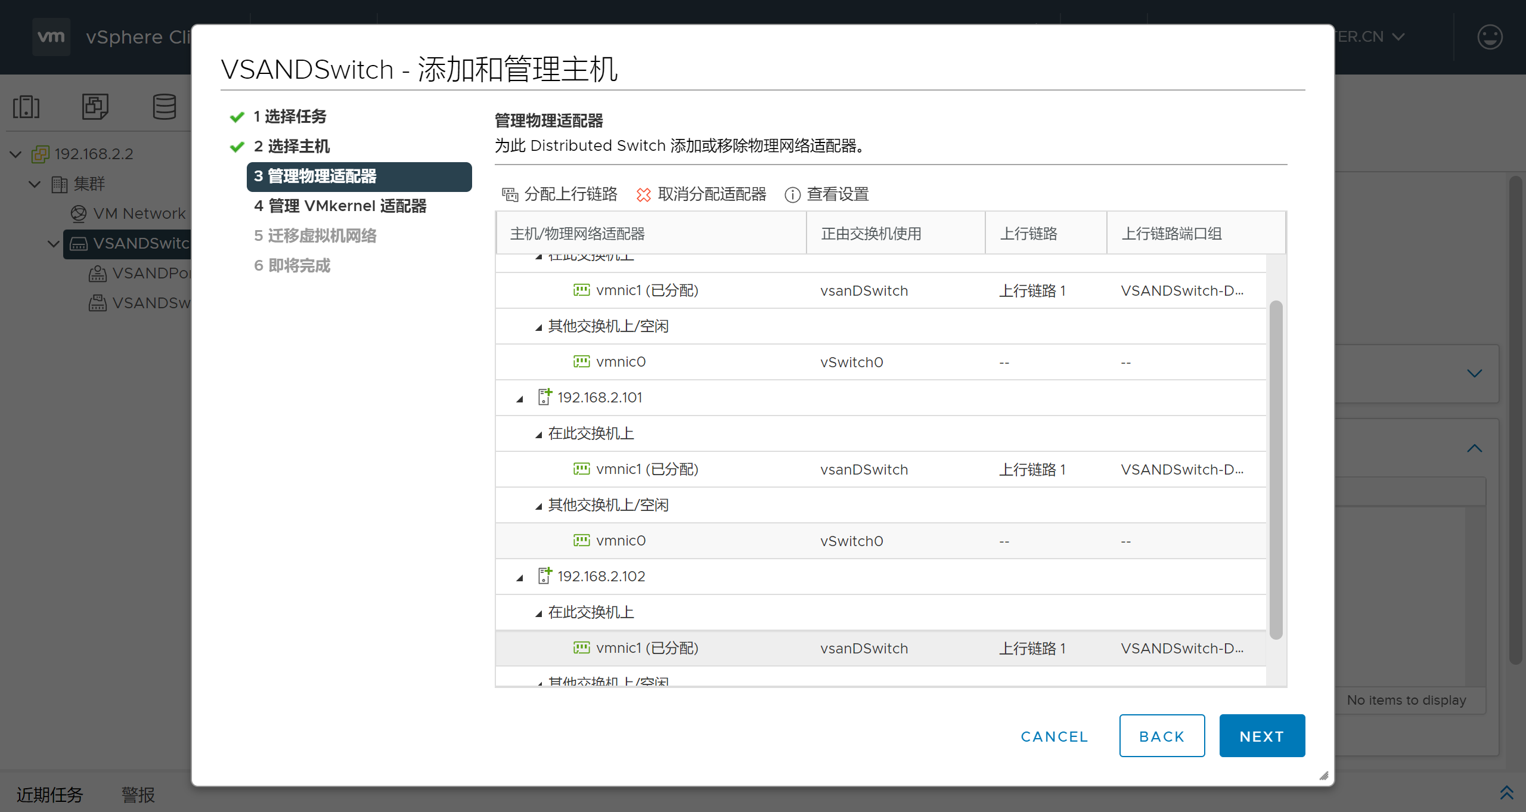Select vmnic1 (已分配) row under 192.168.2.102
This screenshot has width=1526, height=812.
pyautogui.click(x=881, y=648)
